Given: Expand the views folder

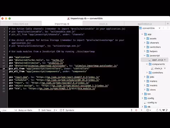Looking at the screenshot, I should 144,90.
